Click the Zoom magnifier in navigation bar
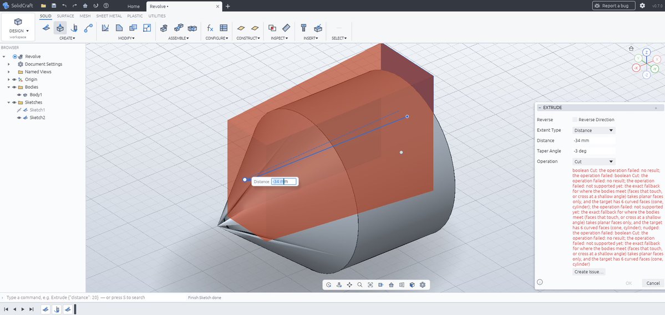 (359, 285)
